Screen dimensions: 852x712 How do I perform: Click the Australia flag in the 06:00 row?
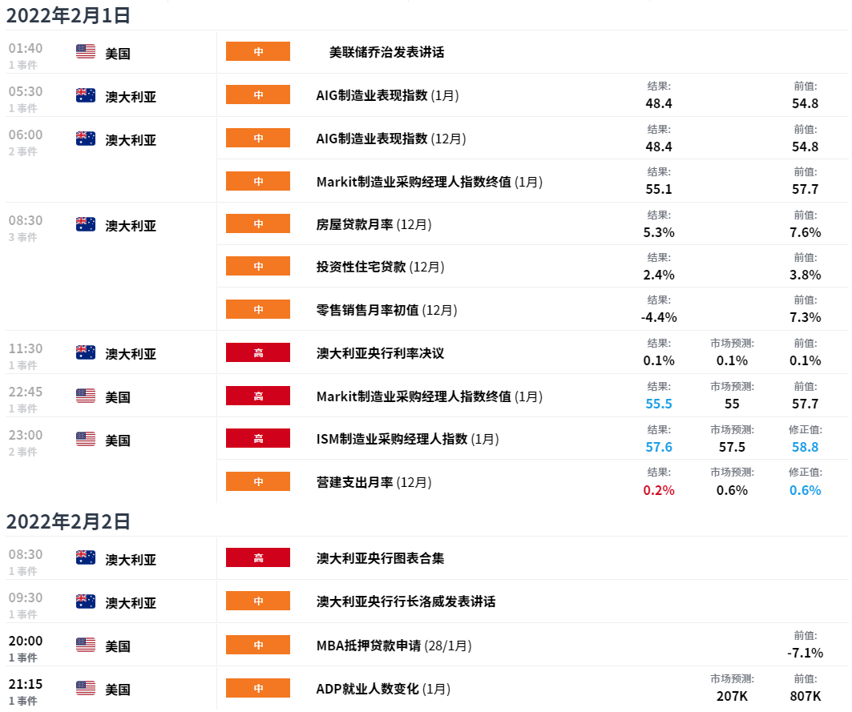pyautogui.click(x=85, y=139)
